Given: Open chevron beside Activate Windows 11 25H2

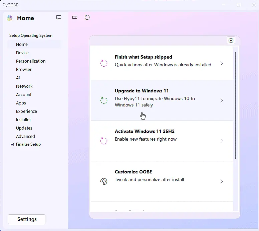Looking at the screenshot, I should (222, 141).
